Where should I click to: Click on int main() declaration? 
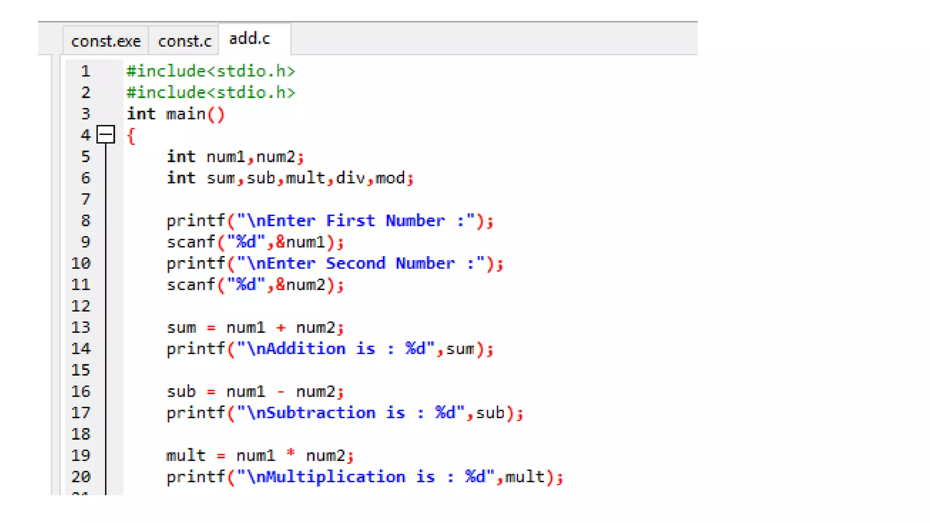(x=175, y=114)
